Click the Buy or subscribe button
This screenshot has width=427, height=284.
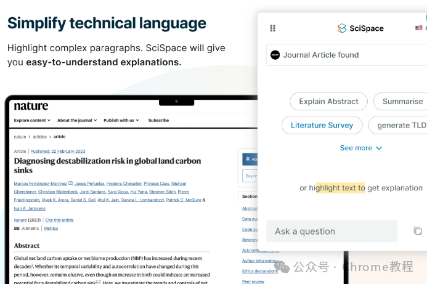pyautogui.click(x=250, y=176)
